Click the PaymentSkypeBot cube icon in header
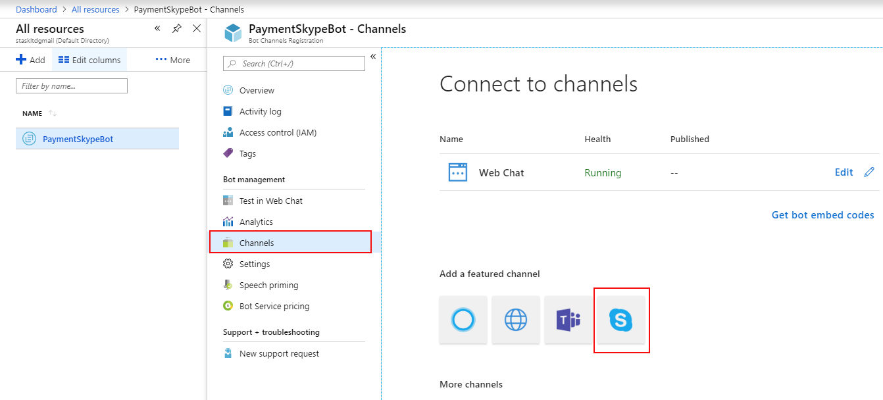Screen dimensions: 883x400 [x=233, y=33]
